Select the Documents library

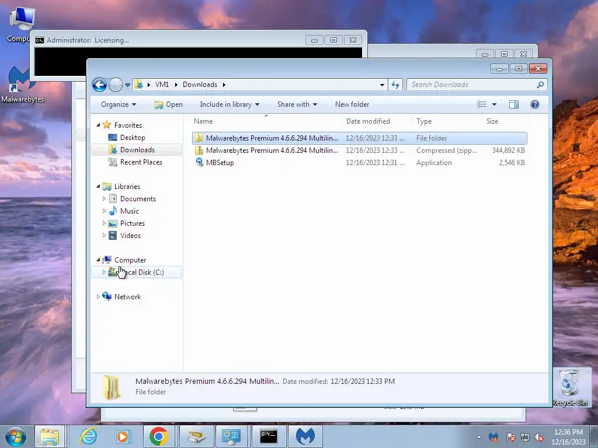pyautogui.click(x=138, y=198)
